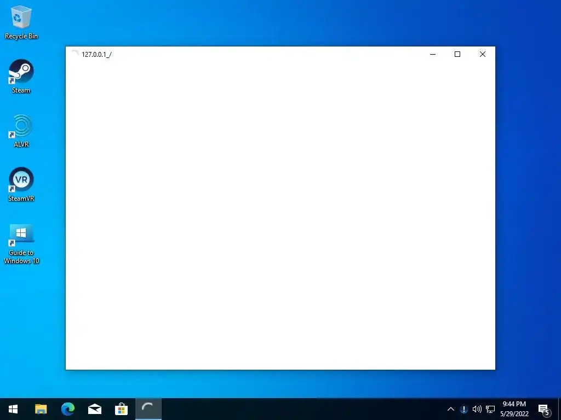Select the Guide to Windows 10 shortcut
Image resolution: width=561 pixels, height=420 pixels.
point(21,244)
